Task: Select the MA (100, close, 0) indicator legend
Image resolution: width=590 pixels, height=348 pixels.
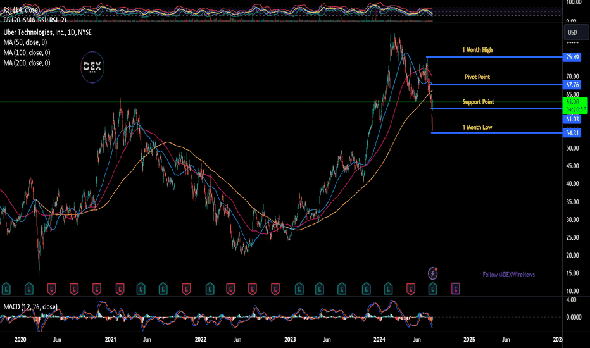Action: 27,53
